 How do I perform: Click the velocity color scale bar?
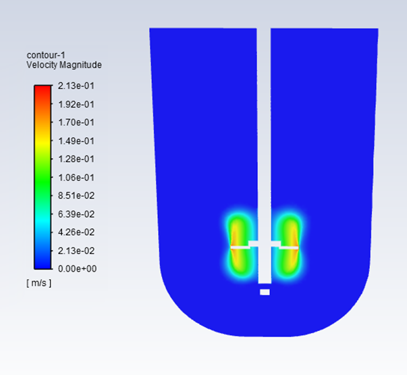(43, 177)
